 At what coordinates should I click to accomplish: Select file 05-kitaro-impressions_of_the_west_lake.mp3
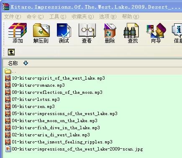(64, 114)
